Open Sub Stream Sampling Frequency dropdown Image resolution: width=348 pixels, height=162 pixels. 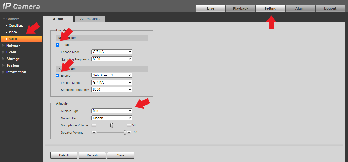click(112, 90)
